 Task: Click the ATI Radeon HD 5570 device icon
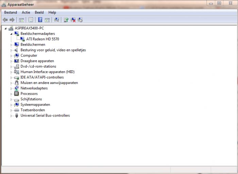pos(22,39)
